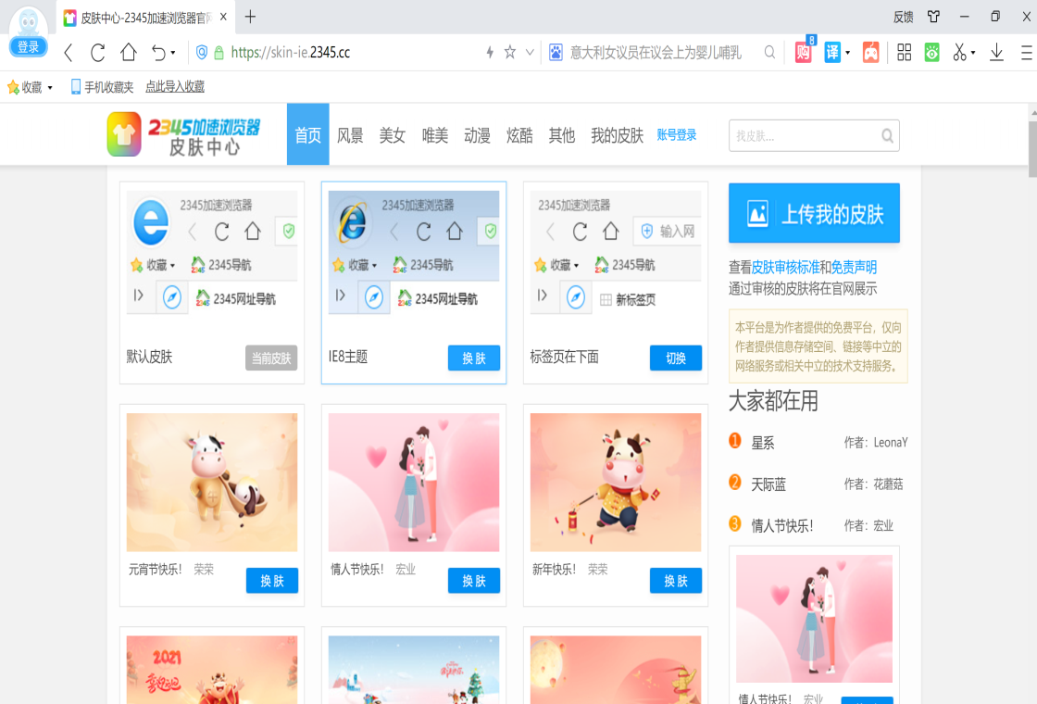Open the undo closed tab dropdown arrow
The width and height of the screenshot is (1037, 704).
[x=173, y=52]
